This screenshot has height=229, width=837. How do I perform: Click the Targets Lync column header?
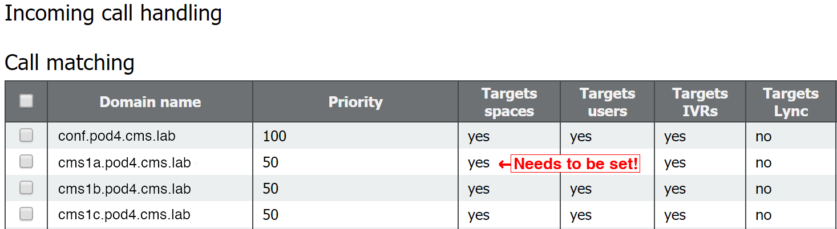(791, 102)
